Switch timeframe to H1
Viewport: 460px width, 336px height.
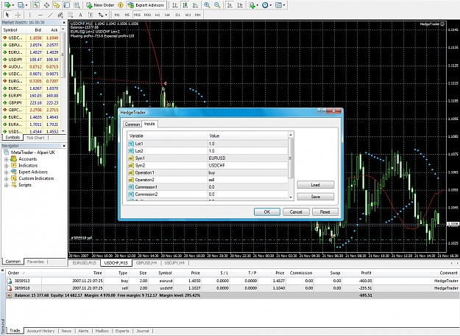pos(158,15)
